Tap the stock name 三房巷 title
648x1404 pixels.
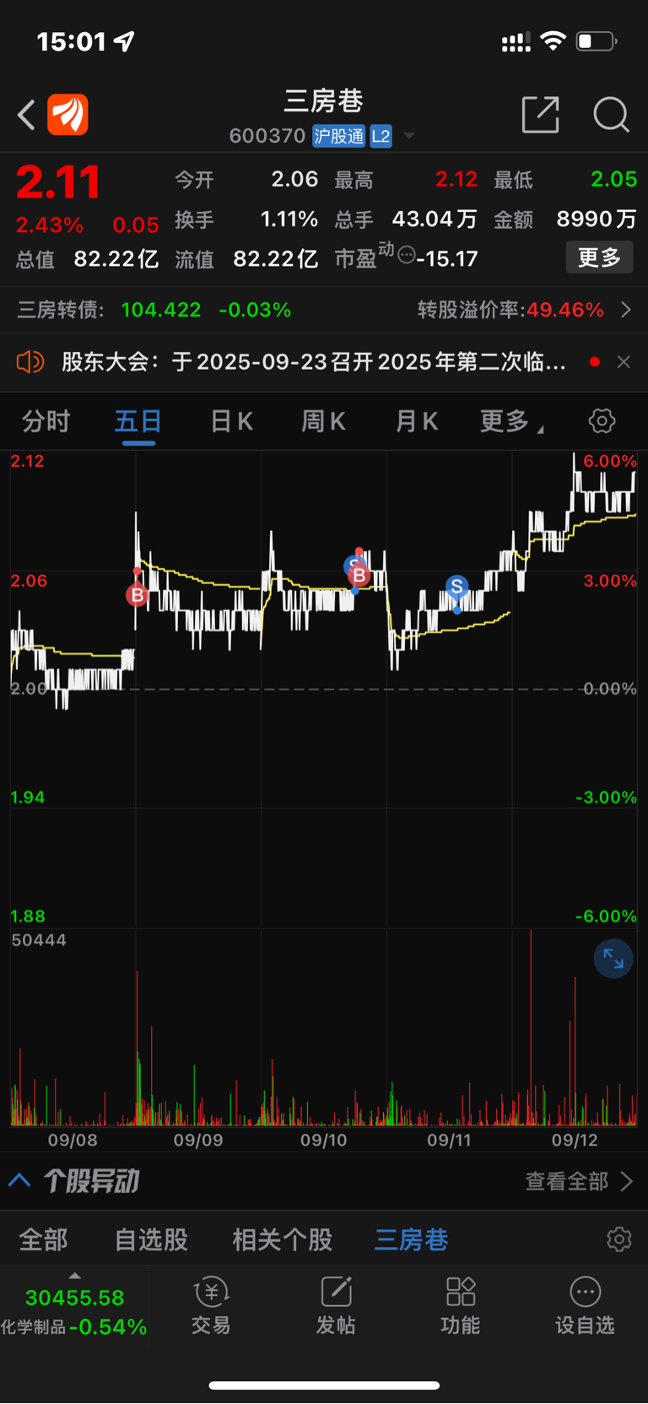(x=323, y=101)
